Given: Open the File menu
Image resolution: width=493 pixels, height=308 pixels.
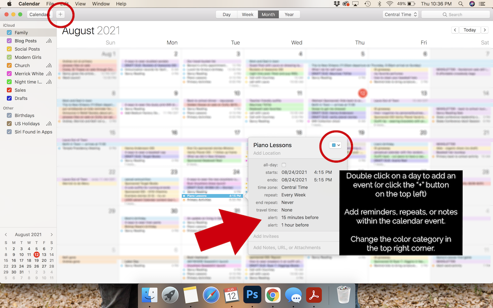Looking at the screenshot, I should (50, 4).
